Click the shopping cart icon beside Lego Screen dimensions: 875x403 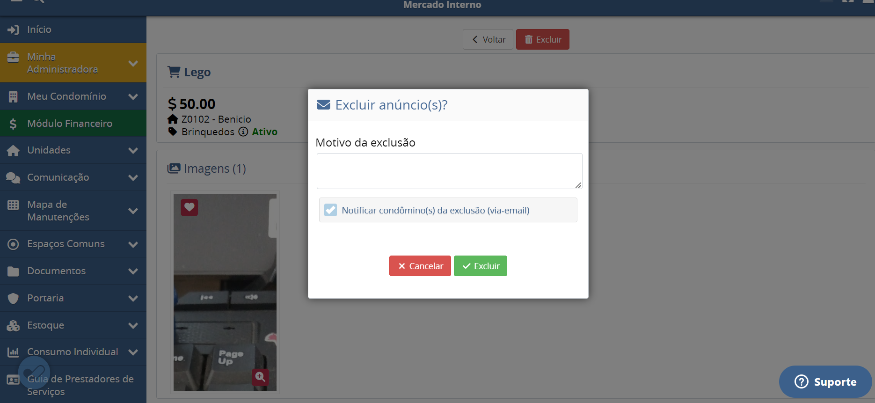174,72
